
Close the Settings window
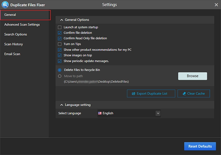(216, 5)
